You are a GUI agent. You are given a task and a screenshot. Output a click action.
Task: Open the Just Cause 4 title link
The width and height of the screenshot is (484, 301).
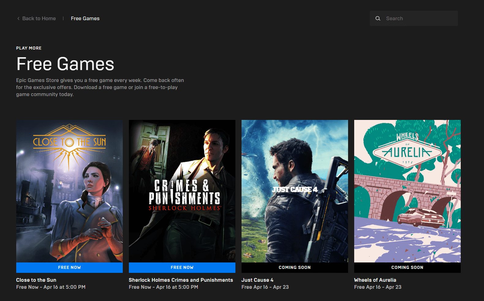coord(257,280)
